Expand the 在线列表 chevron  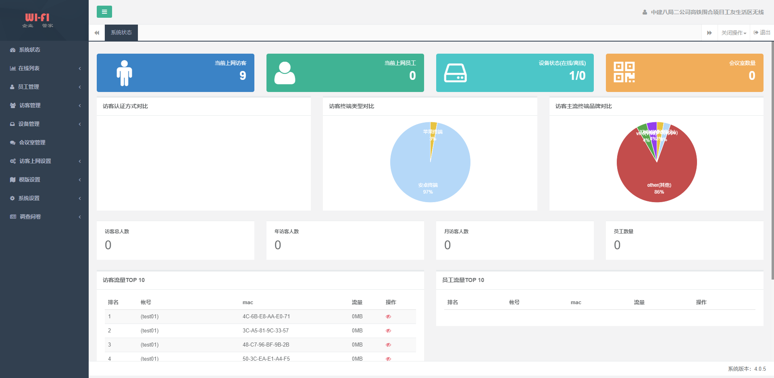[80, 69]
